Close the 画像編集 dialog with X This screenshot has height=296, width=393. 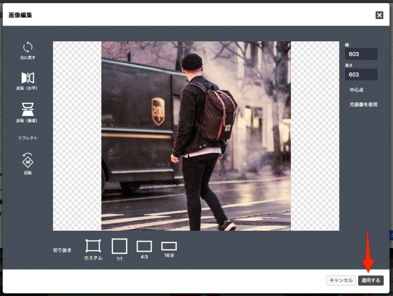pyautogui.click(x=379, y=15)
